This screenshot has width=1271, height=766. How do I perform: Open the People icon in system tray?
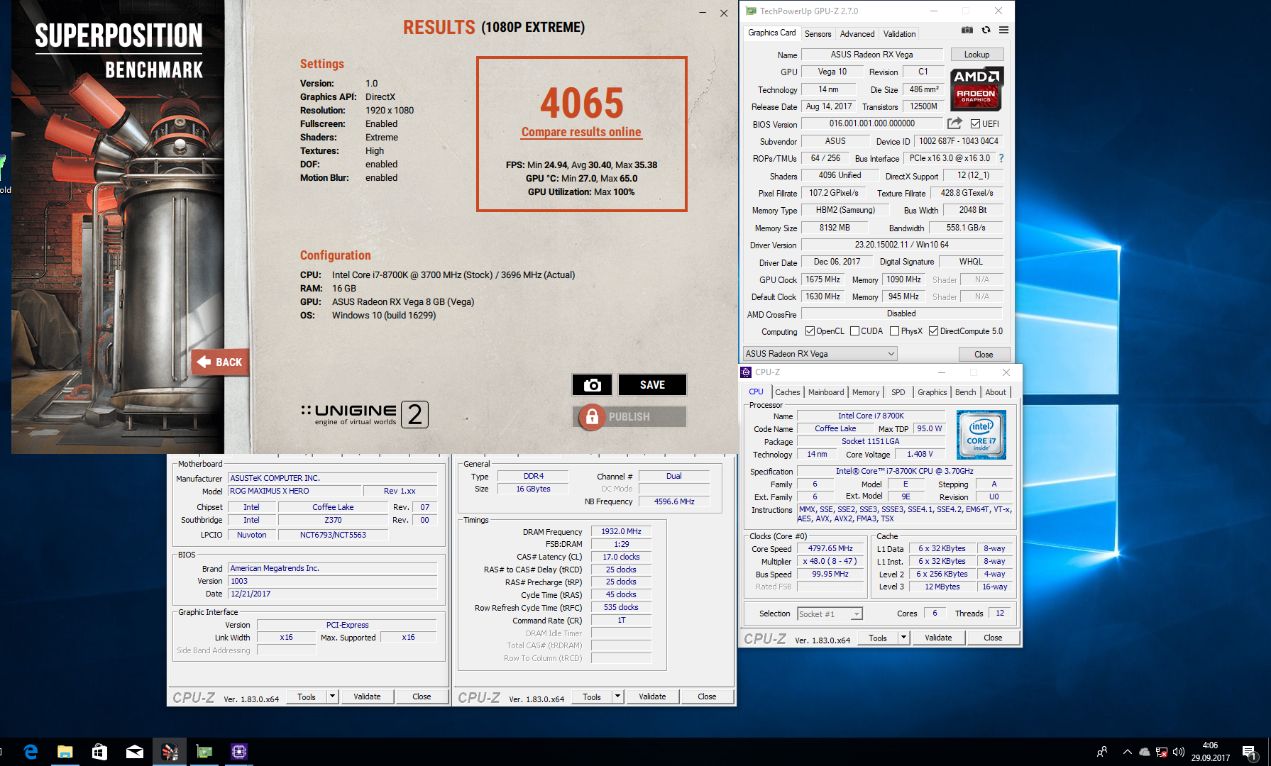point(1102,752)
